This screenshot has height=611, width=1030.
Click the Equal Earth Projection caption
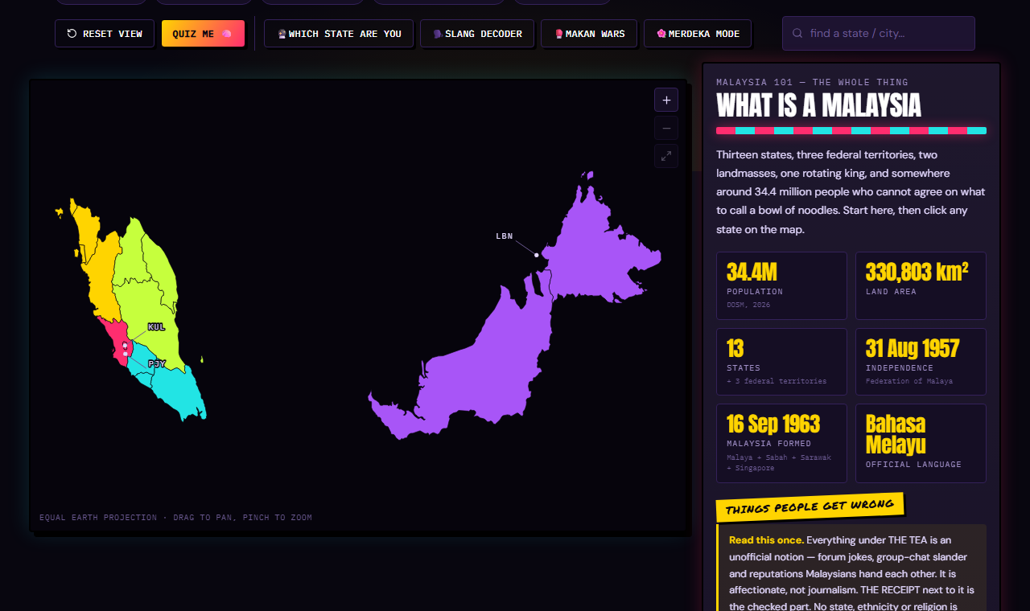pos(175,518)
